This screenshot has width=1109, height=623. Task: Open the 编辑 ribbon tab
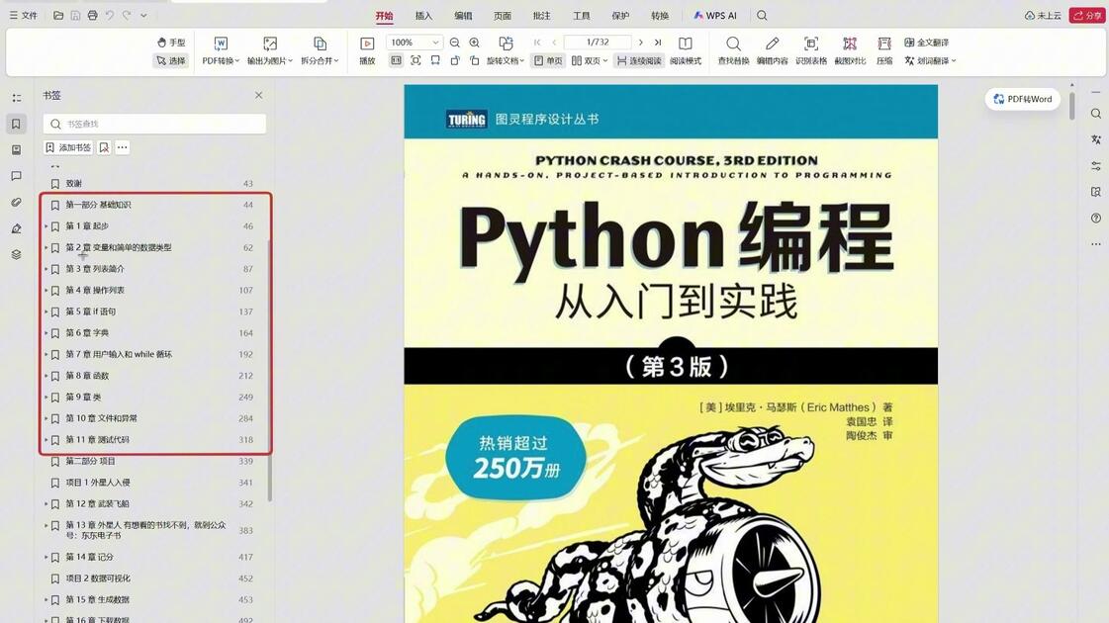point(463,16)
